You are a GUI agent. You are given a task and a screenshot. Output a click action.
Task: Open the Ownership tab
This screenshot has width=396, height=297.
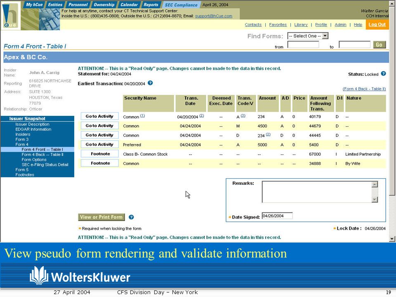[104, 5]
